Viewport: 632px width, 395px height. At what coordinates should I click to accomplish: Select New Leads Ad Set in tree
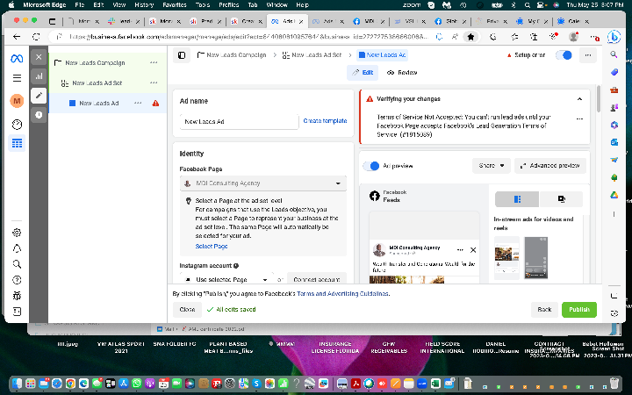[x=97, y=83]
